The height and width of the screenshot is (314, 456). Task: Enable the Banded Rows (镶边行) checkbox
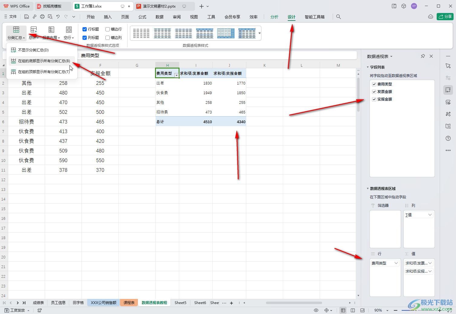108,29
